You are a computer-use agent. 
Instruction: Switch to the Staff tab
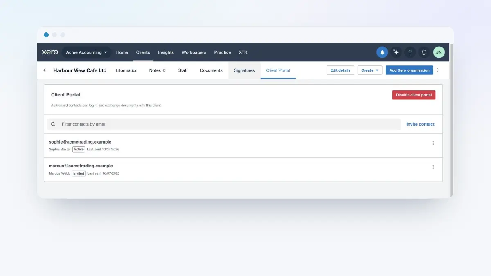pyautogui.click(x=183, y=70)
